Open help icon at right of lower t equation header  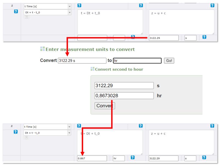[x=141, y=126]
